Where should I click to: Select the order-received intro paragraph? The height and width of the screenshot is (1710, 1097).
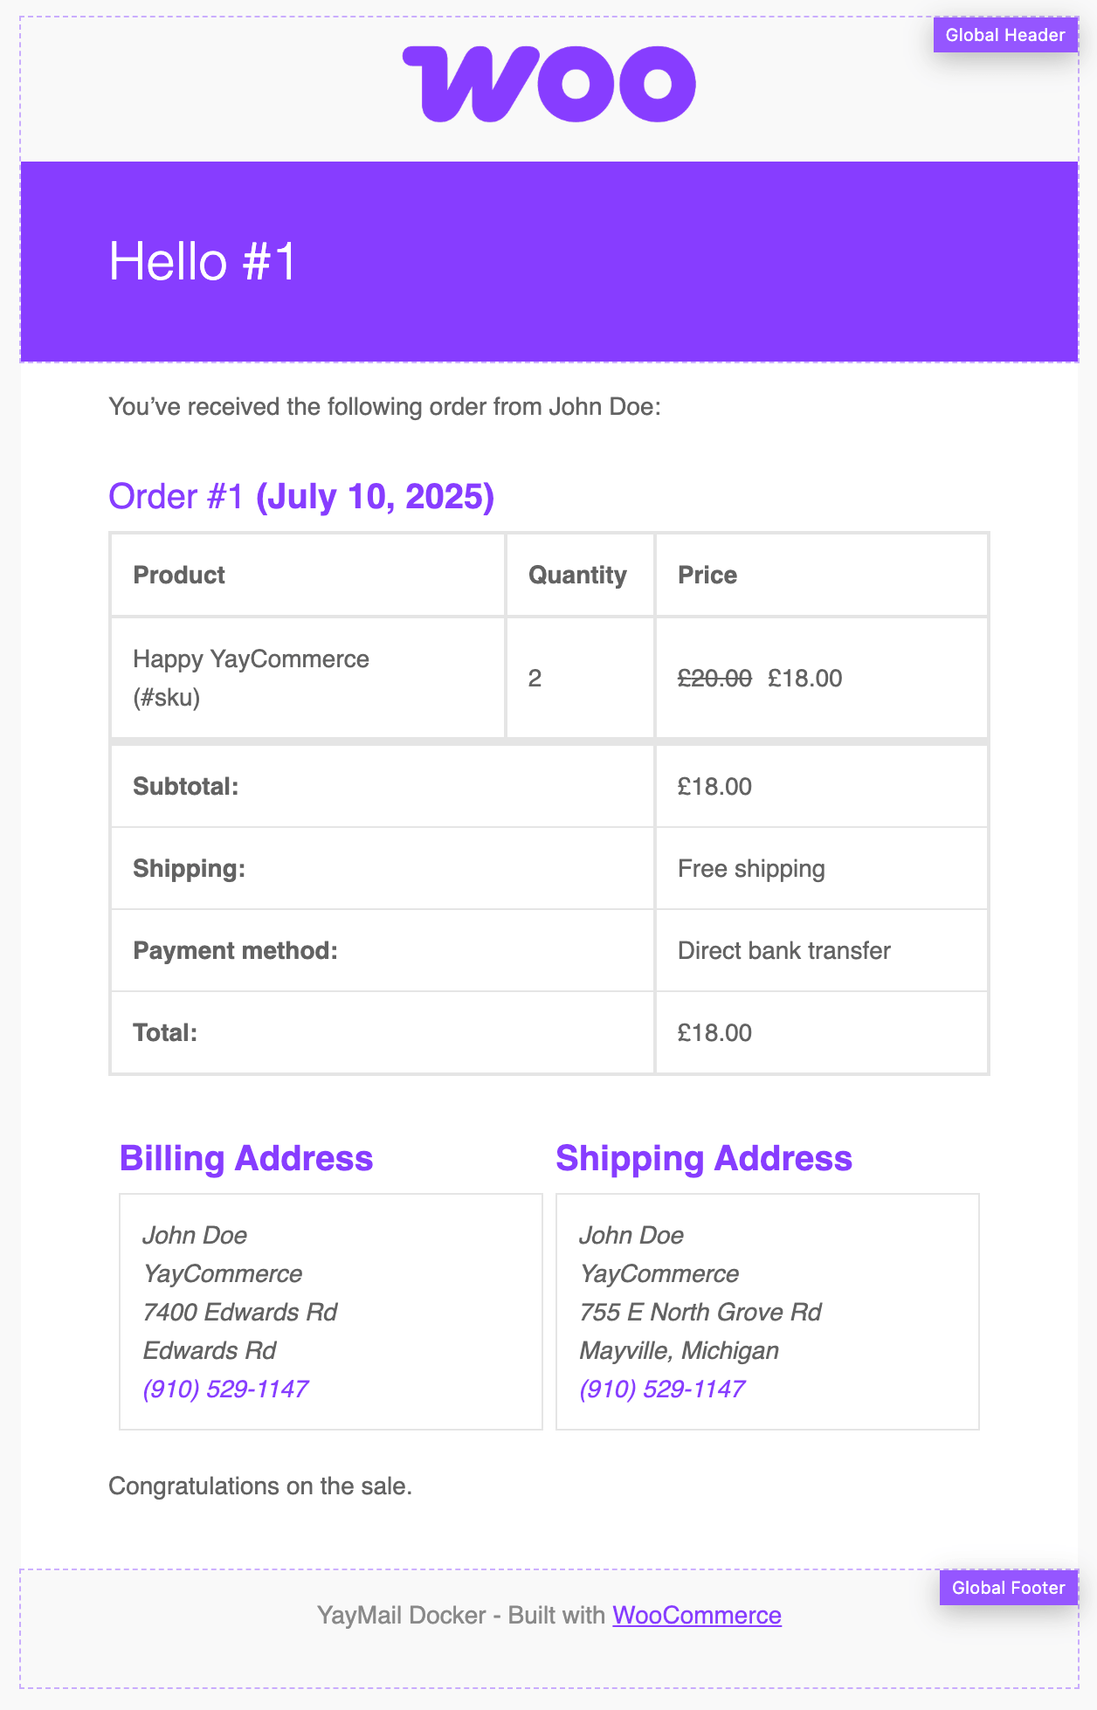pos(384,407)
